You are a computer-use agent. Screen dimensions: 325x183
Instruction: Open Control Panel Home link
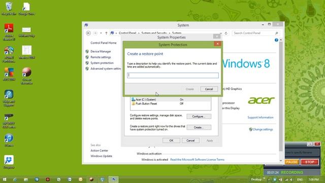(104, 43)
